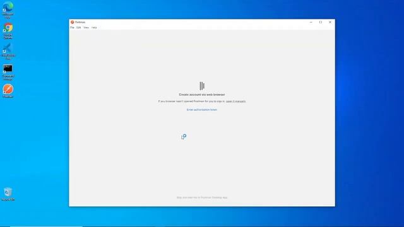Click the 'open it manually' link

click(x=235, y=102)
